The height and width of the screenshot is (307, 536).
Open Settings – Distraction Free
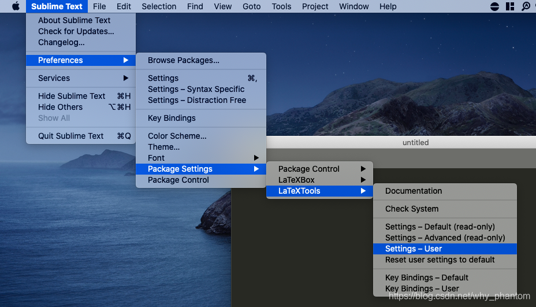pyautogui.click(x=201, y=100)
